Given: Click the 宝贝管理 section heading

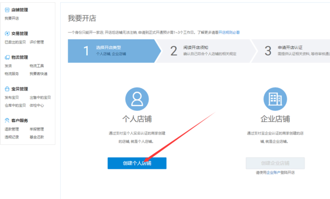Looking at the screenshot, I should tap(20, 89).
